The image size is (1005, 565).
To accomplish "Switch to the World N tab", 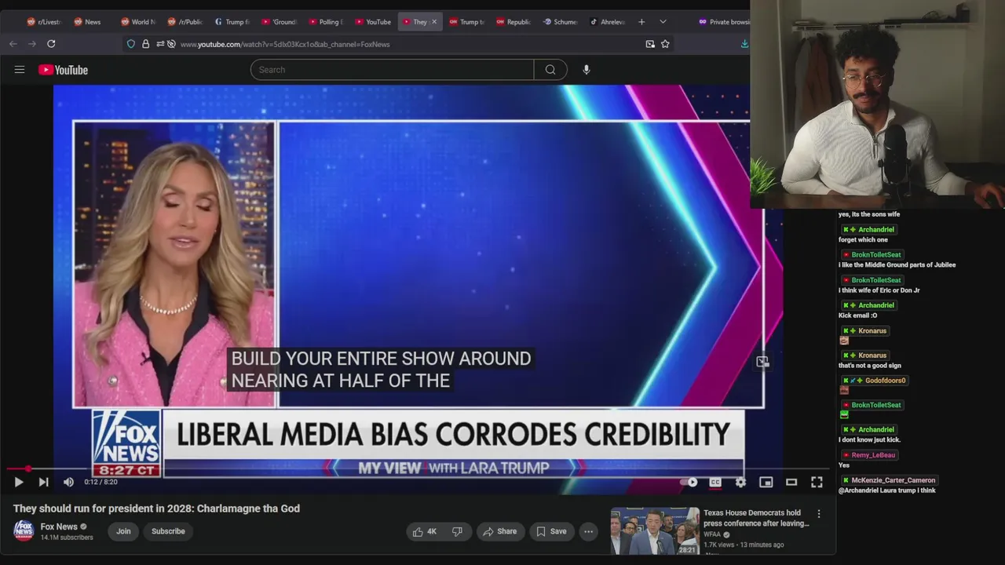I will 137,22.
